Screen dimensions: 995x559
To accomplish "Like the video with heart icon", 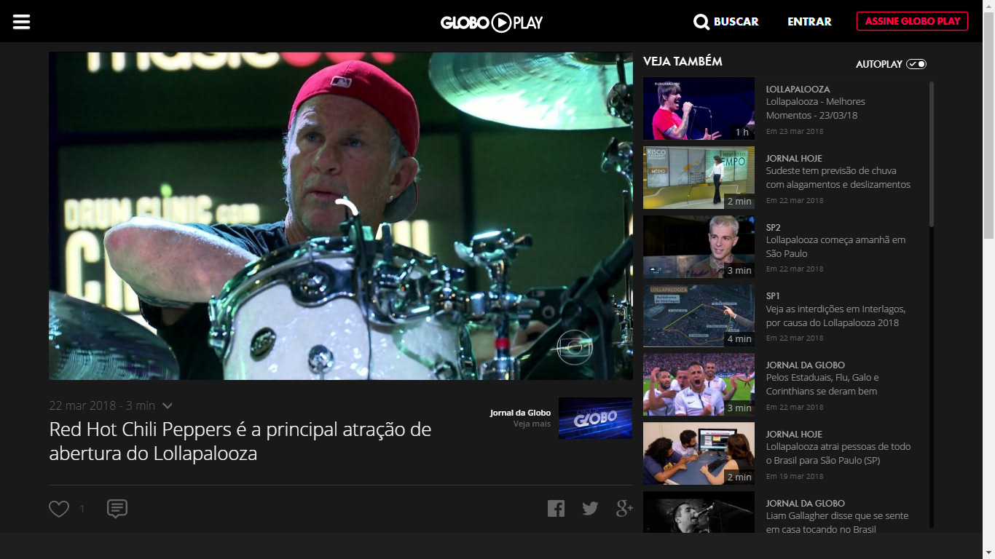I will coord(59,509).
